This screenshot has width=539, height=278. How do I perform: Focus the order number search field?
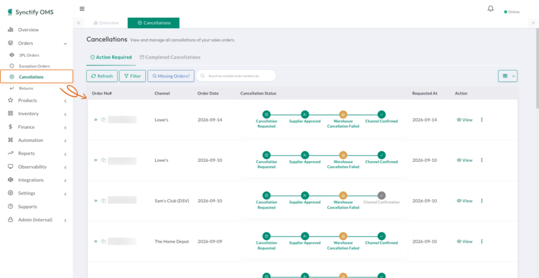click(x=236, y=76)
